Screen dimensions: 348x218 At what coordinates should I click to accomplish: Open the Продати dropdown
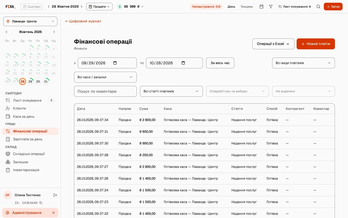click(99, 7)
